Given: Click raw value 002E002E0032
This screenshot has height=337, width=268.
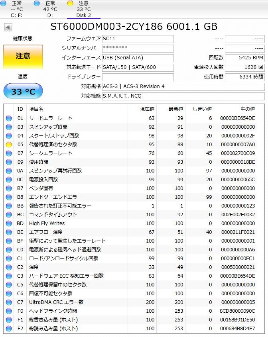Looking at the screenshot, I should coord(238,215).
